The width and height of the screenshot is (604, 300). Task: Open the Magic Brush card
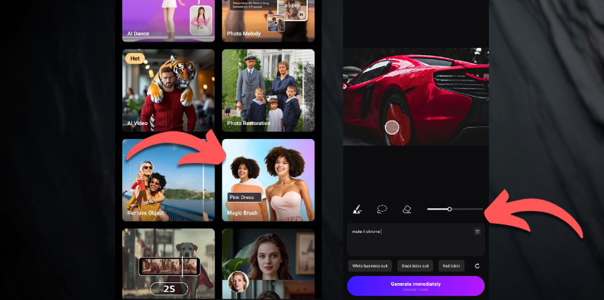[x=268, y=180]
